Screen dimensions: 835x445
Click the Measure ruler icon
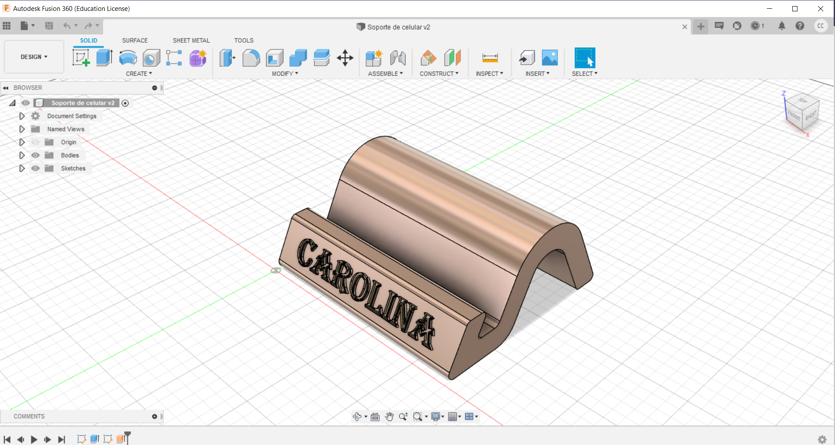tap(490, 58)
